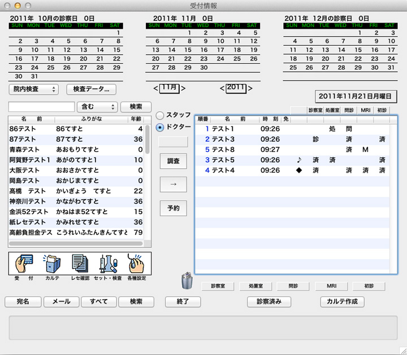The height and width of the screenshot is (355, 407).
Task: Select queue row テスト8 at 09:27
Action: click(292, 150)
